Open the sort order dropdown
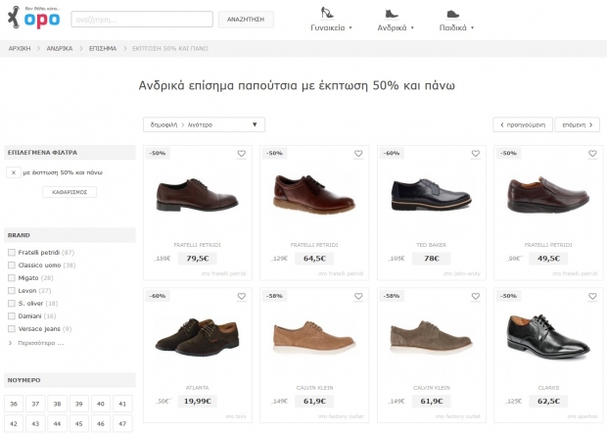 204,124
